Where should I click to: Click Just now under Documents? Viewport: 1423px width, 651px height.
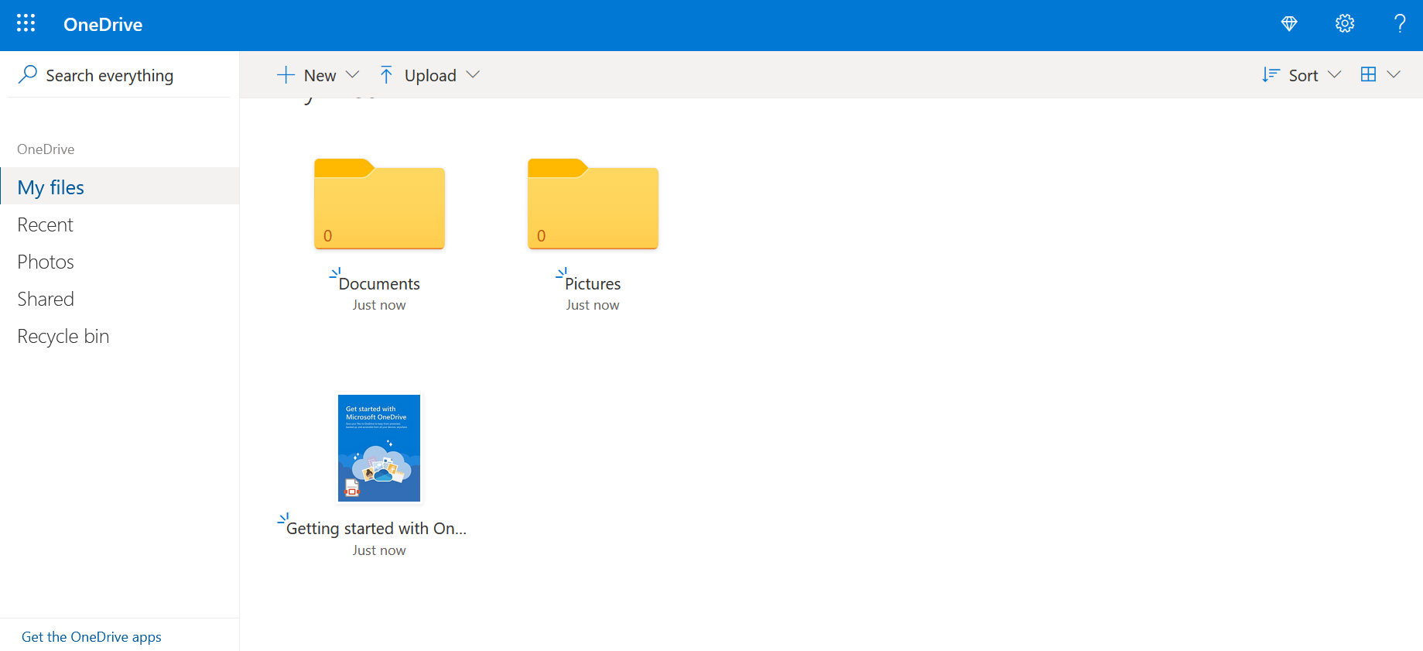pos(379,305)
